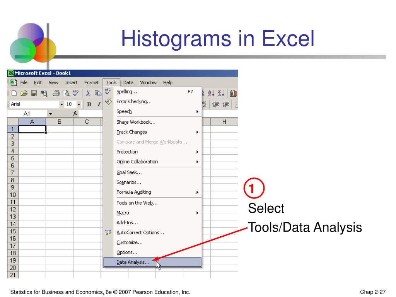
Task: Select column H header
Action: (224, 122)
